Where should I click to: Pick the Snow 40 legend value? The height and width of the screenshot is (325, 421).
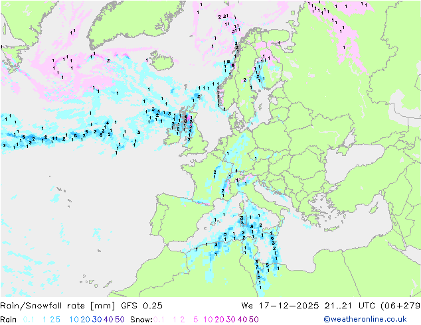[242, 320]
